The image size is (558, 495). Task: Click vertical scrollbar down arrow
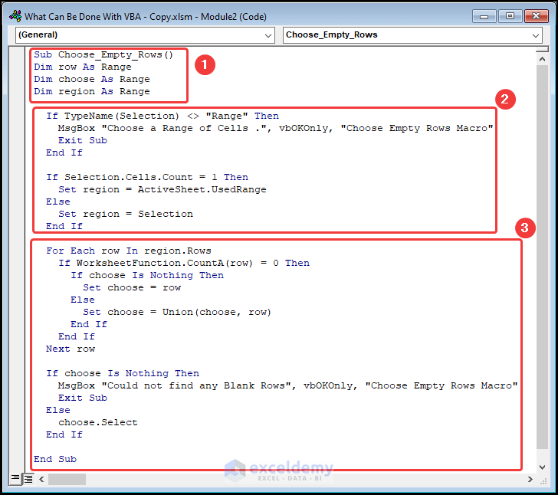pyautogui.click(x=542, y=467)
